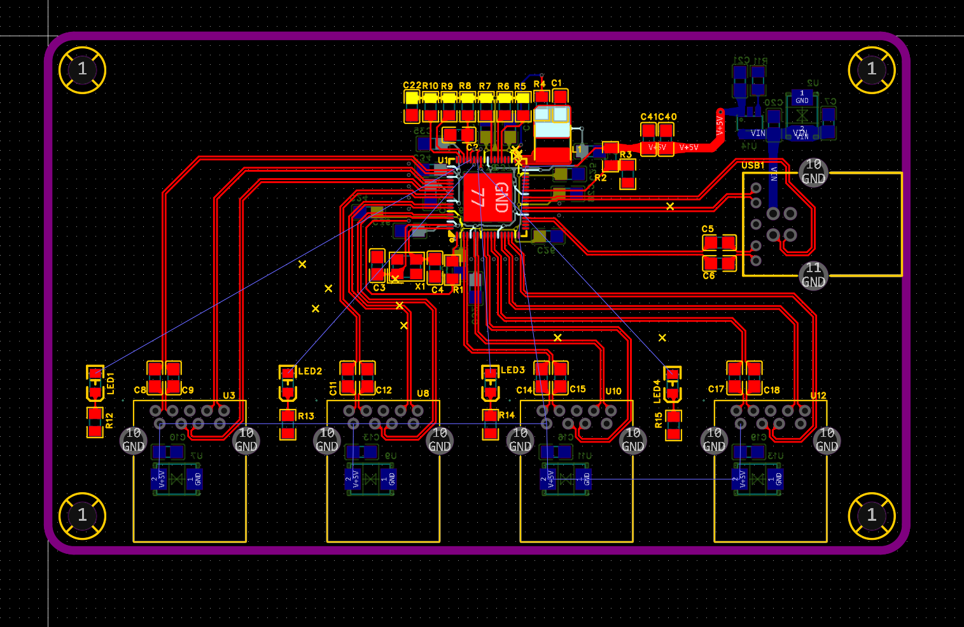Click the U3 reference label
The image size is (964, 627).
coord(229,396)
